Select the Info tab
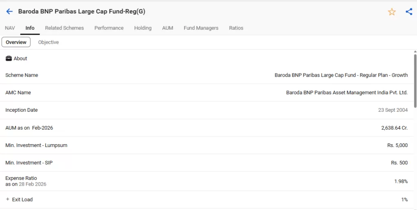 click(30, 28)
